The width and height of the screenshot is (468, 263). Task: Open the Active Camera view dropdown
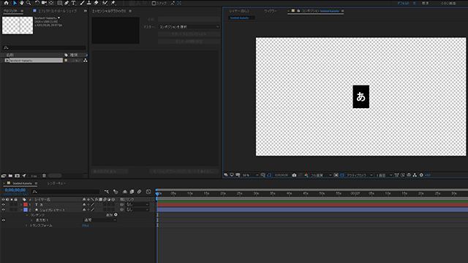(x=359, y=175)
